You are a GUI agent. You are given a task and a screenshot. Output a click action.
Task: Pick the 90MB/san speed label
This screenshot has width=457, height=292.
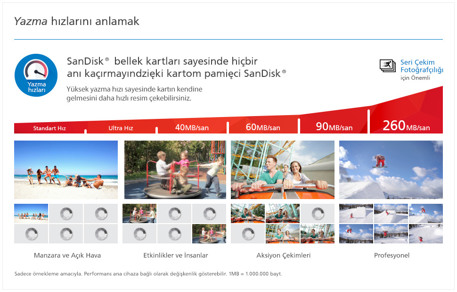334,126
